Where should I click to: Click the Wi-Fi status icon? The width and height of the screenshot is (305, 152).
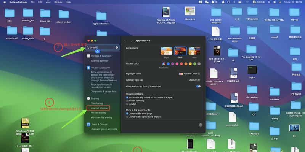247,2
